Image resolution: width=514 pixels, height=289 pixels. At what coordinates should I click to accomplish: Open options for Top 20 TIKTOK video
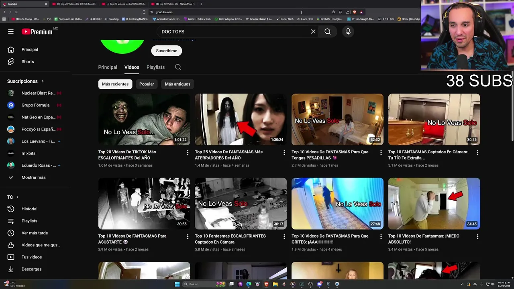[188, 153]
